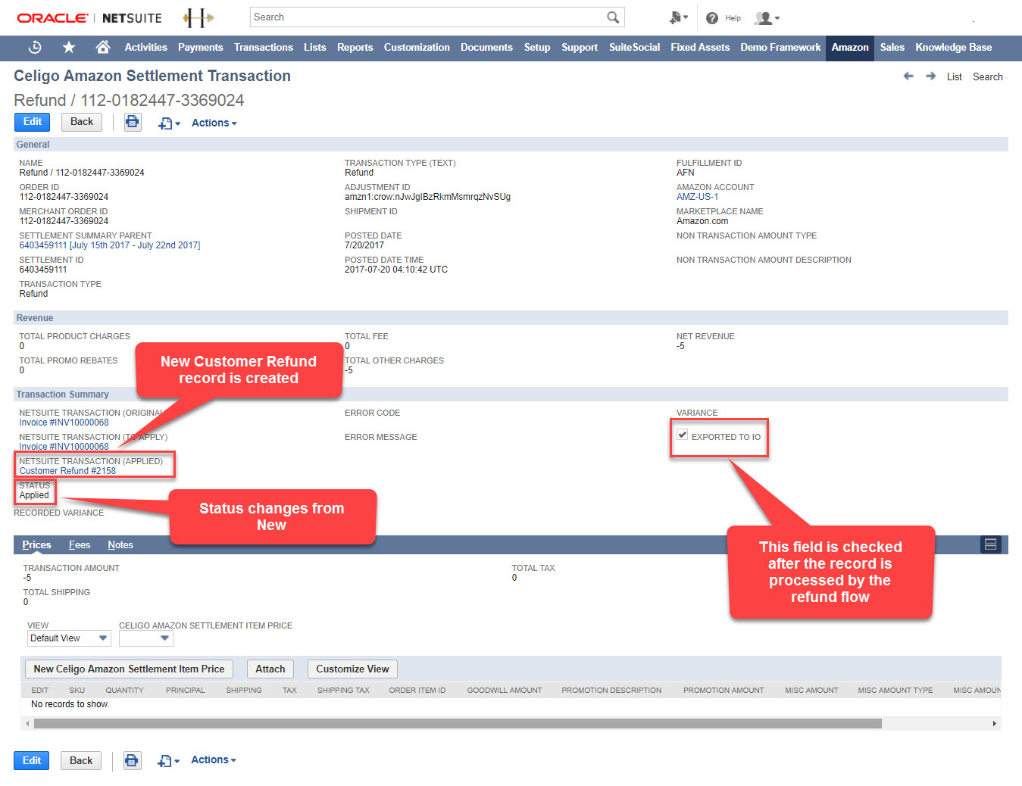
Task: Click the top New record icon
Action: [168, 123]
